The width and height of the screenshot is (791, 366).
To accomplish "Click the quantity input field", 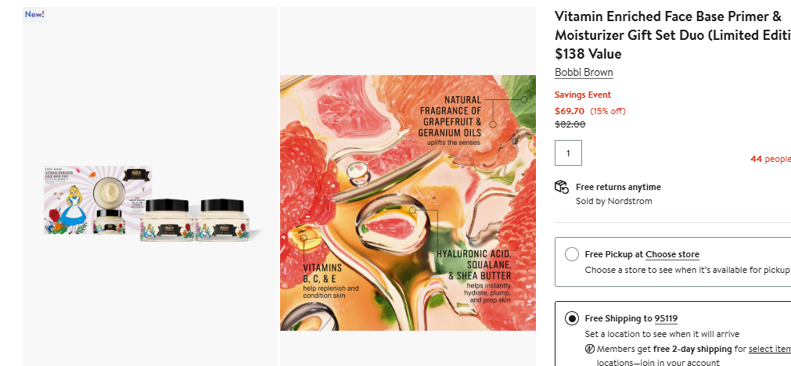I will [x=568, y=153].
